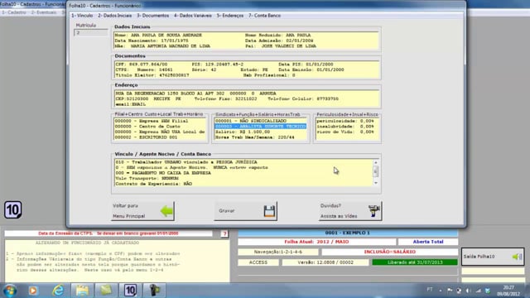This screenshot has width=530, height=298.
Task: Open 1- Cadastro in background window menu
Action: (14, 12)
